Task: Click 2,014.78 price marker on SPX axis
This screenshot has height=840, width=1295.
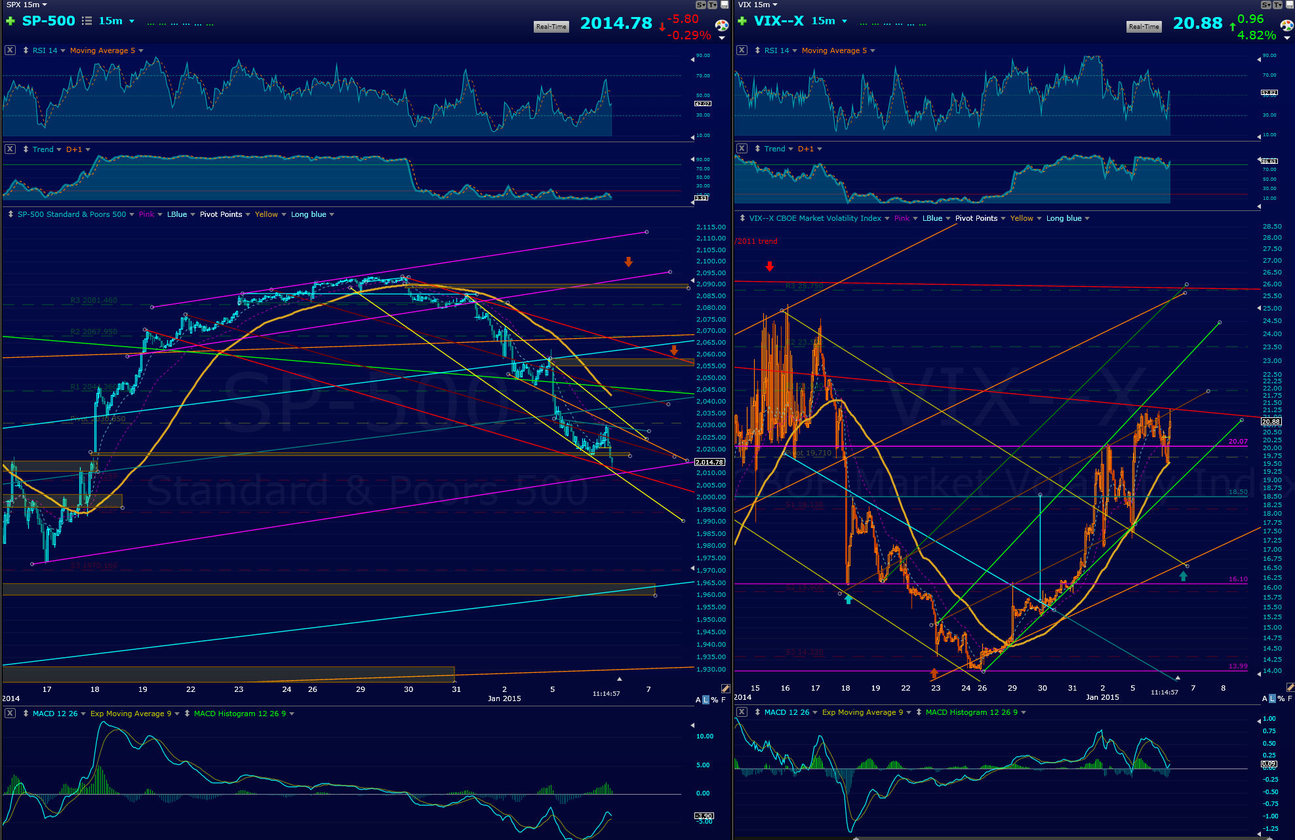Action: (x=709, y=462)
